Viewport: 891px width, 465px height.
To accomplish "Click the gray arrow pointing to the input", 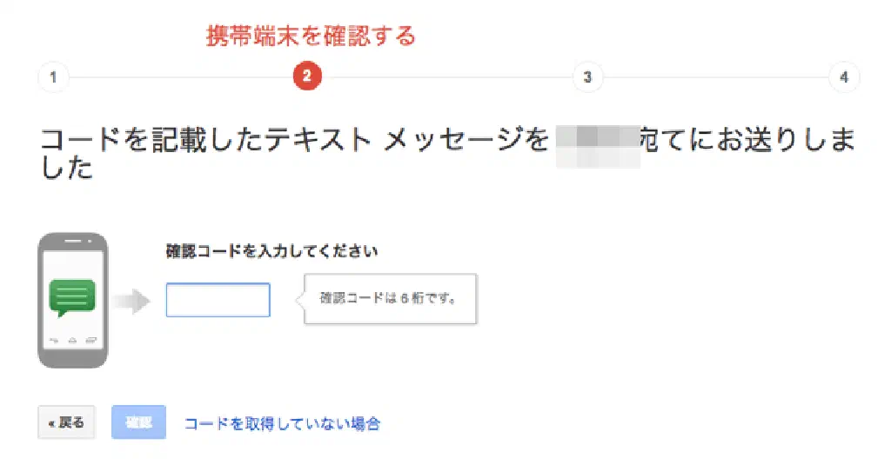I will point(131,301).
